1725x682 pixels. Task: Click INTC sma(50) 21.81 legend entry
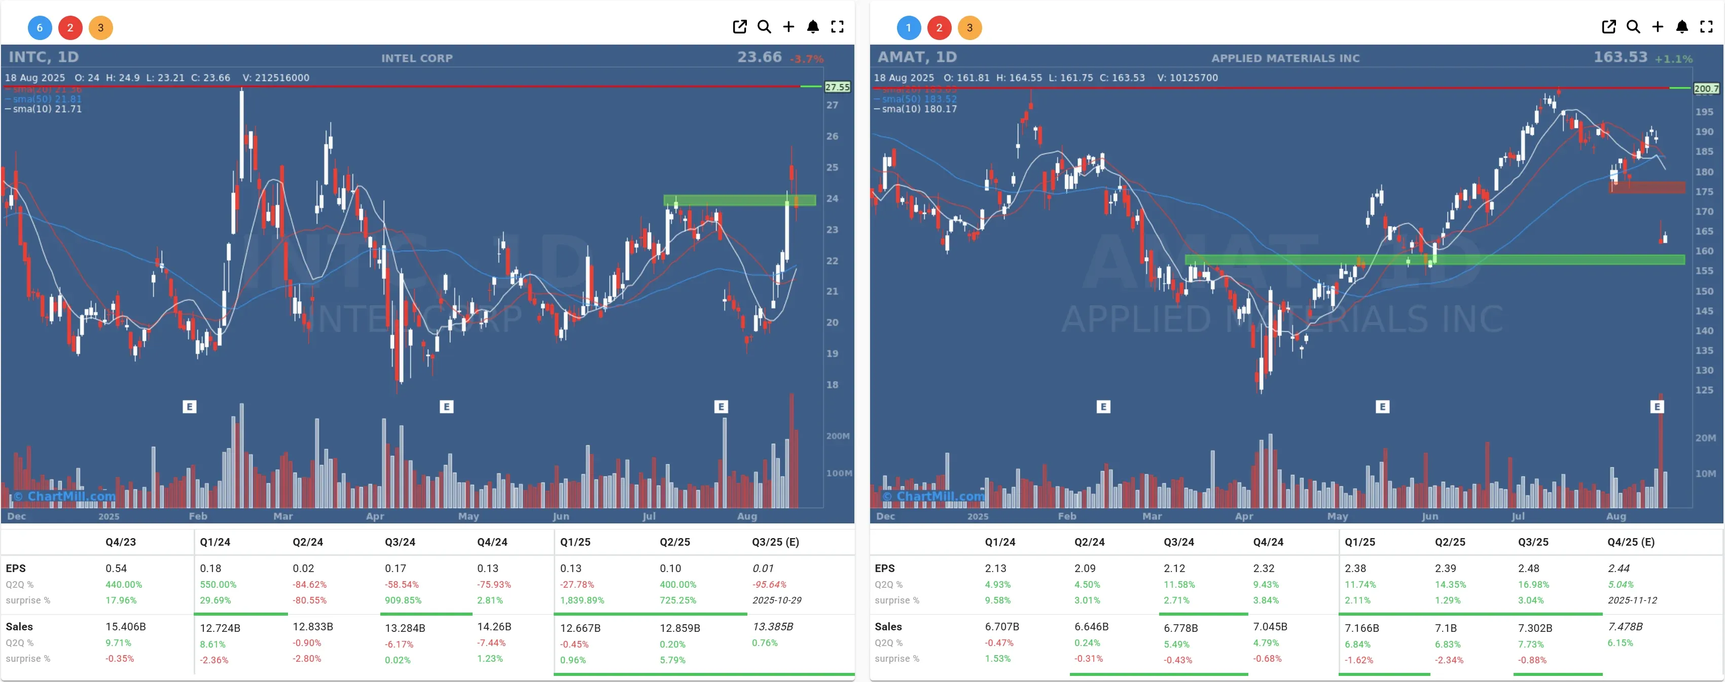tap(44, 99)
